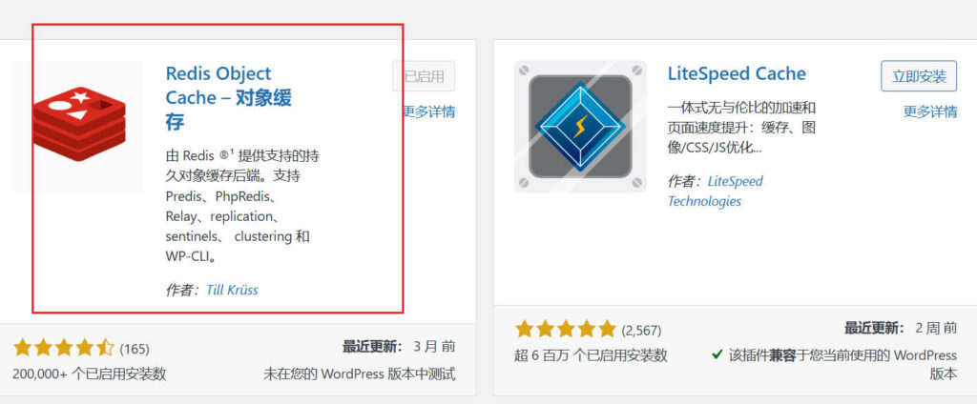Click the 立即安装 button for LiteSpeed Cache
The height and width of the screenshot is (404, 977).
pos(919,76)
